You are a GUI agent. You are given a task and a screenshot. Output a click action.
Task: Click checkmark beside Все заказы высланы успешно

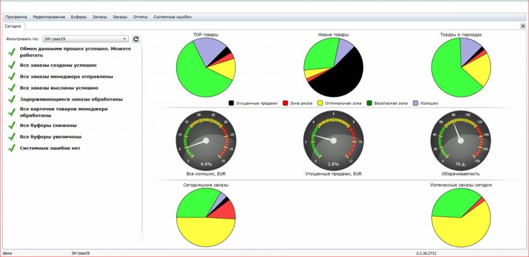(12, 88)
